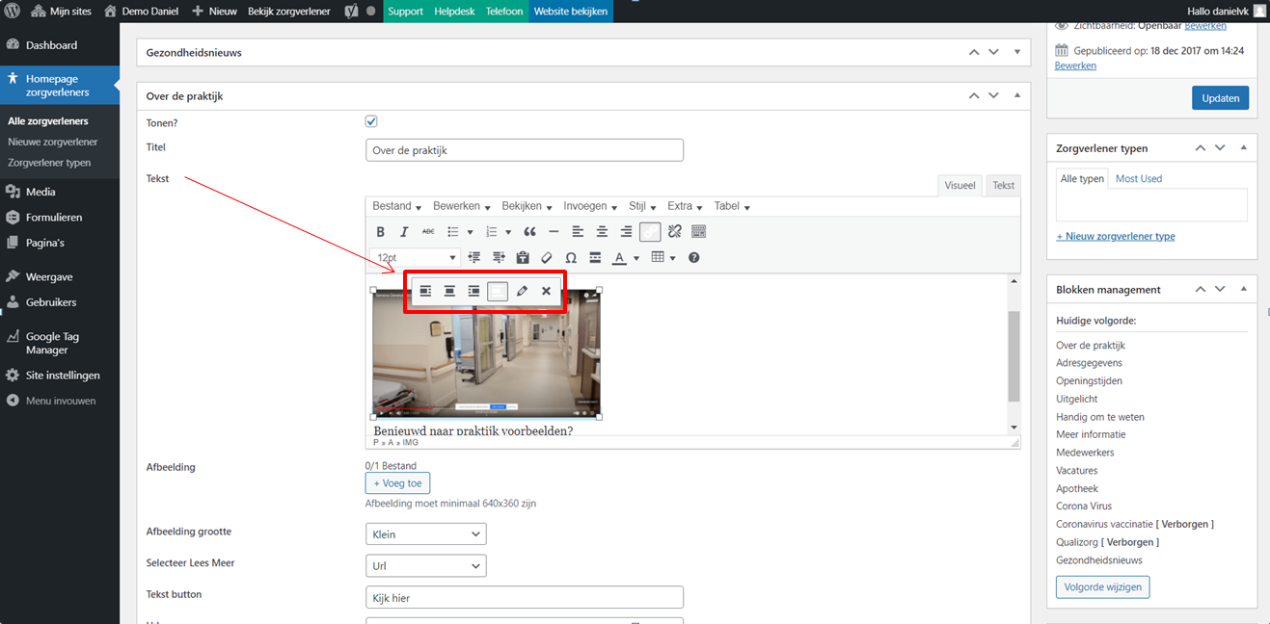Align editor text left
This screenshot has height=624, width=1270.
pos(578,232)
